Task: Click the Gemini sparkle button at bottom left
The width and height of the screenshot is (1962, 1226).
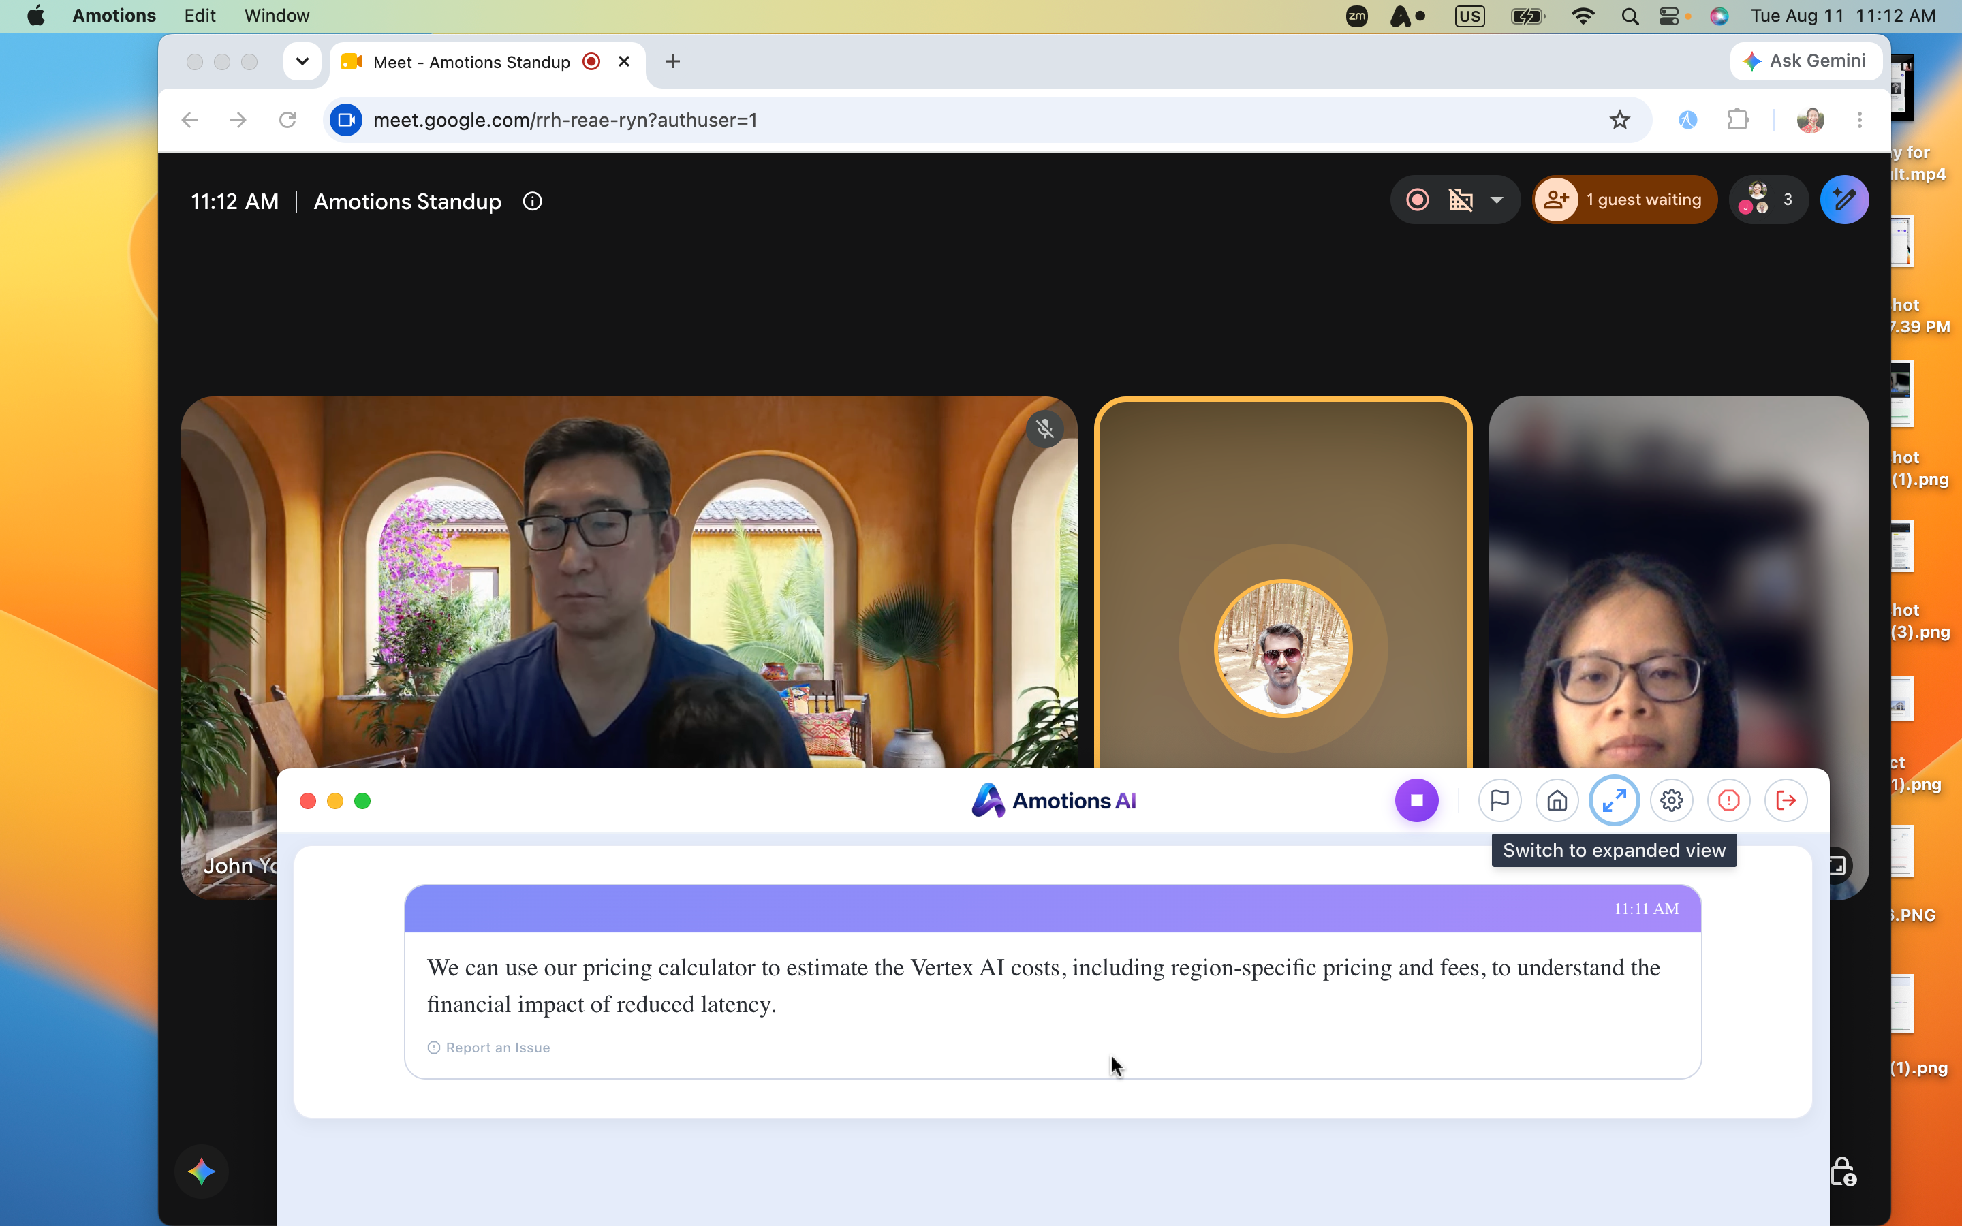Action: point(201,1171)
